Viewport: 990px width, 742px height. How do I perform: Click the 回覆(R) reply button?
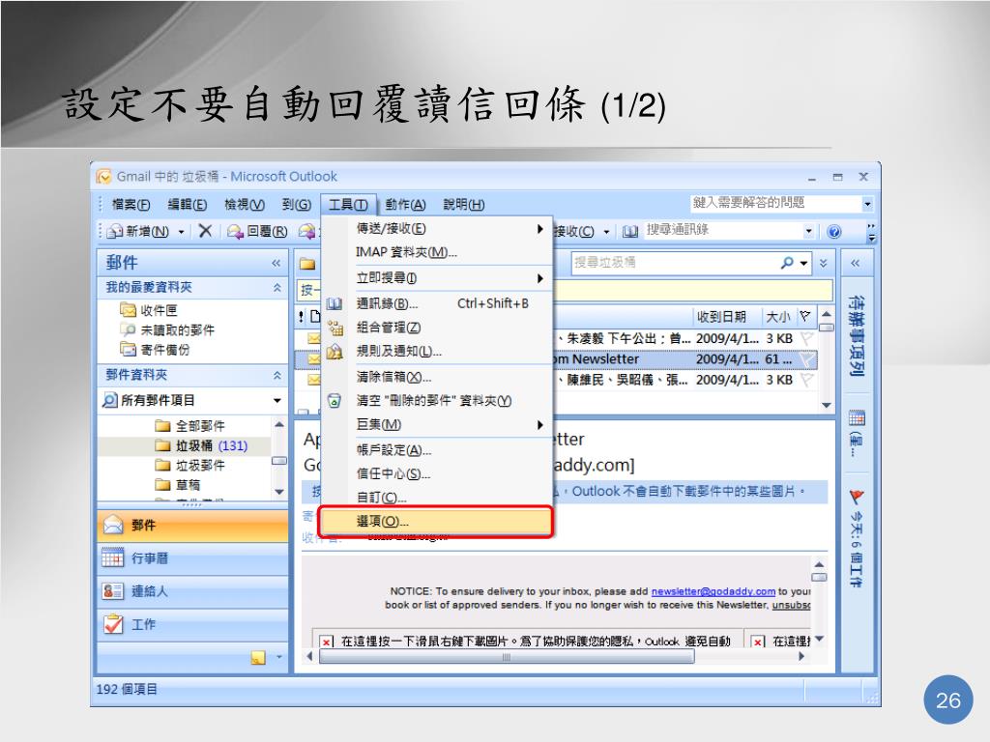pyautogui.click(x=257, y=232)
